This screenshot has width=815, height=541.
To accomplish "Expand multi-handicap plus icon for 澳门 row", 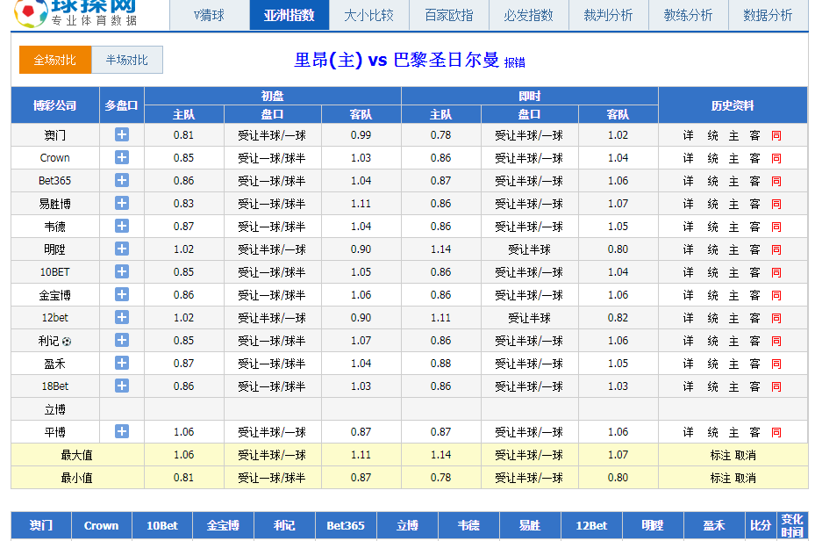I will [x=122, y=134].
